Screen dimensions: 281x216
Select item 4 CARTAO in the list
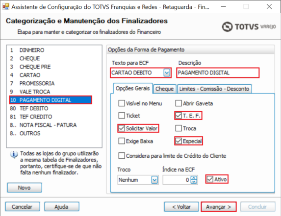pyautogui.click(x=51, y=75)
